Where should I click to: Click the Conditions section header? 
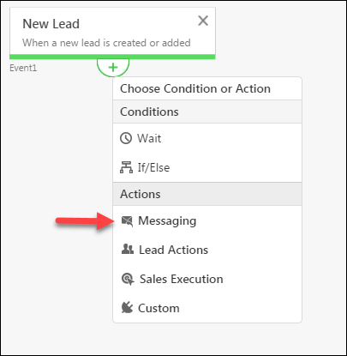(x=207, y=112)
